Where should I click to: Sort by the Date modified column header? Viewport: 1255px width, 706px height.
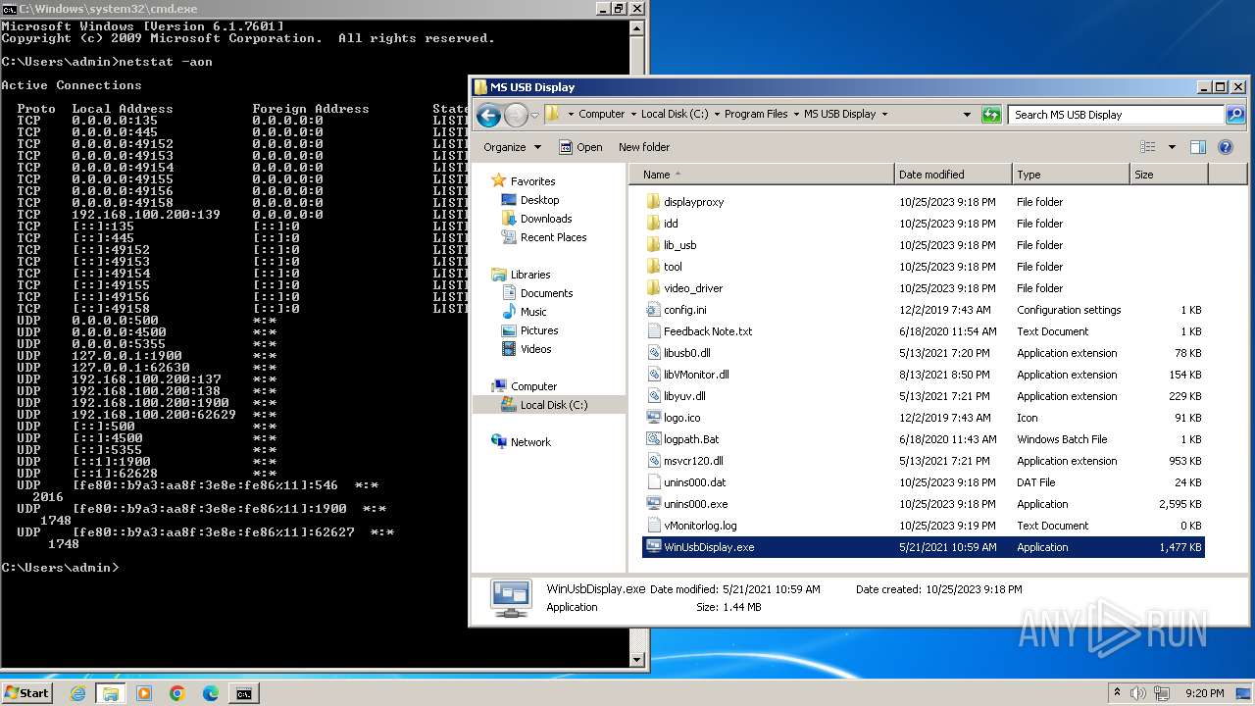[953, 175]
